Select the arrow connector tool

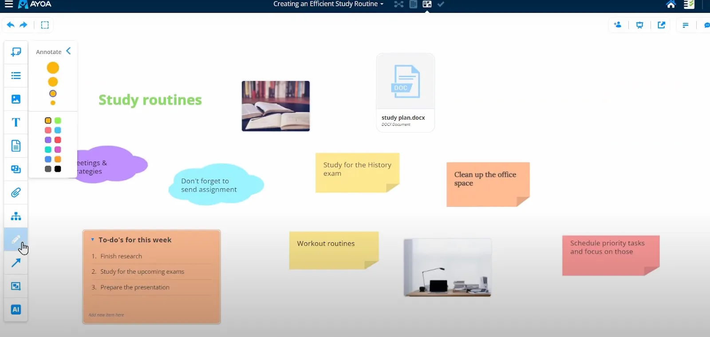[16, 263]
